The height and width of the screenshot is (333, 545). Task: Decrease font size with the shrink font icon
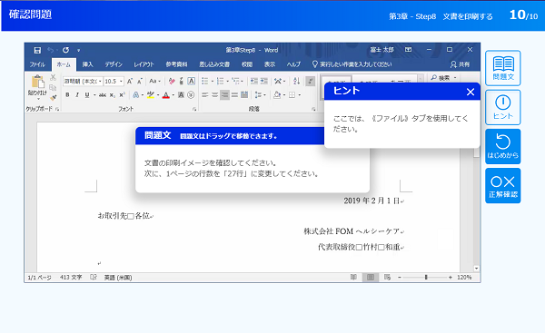[140, 82]
